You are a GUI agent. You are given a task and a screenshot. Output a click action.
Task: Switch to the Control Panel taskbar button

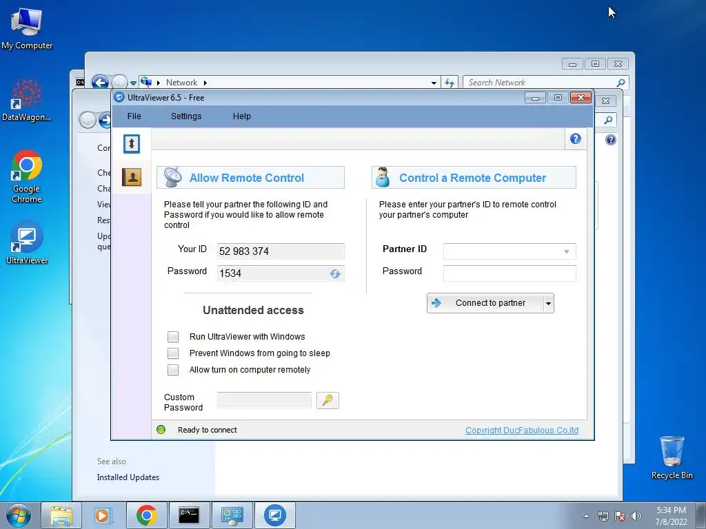(x=232, y=515)
